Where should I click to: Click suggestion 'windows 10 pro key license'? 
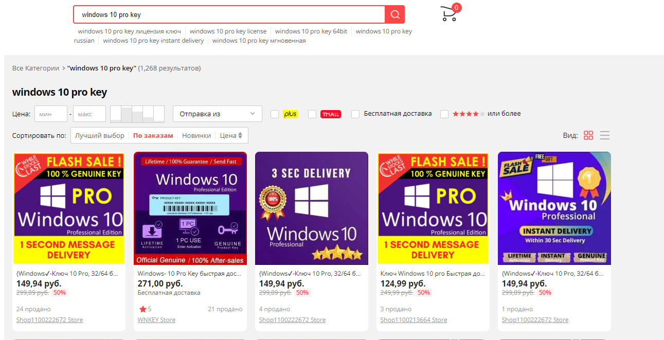[x=228, y=31]
